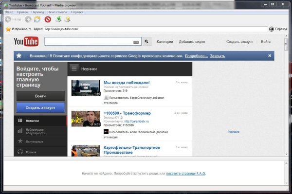This screenshot has width=292, height=194.
Task: Open the Окно ссылок menu
Action: click(57, 12)
